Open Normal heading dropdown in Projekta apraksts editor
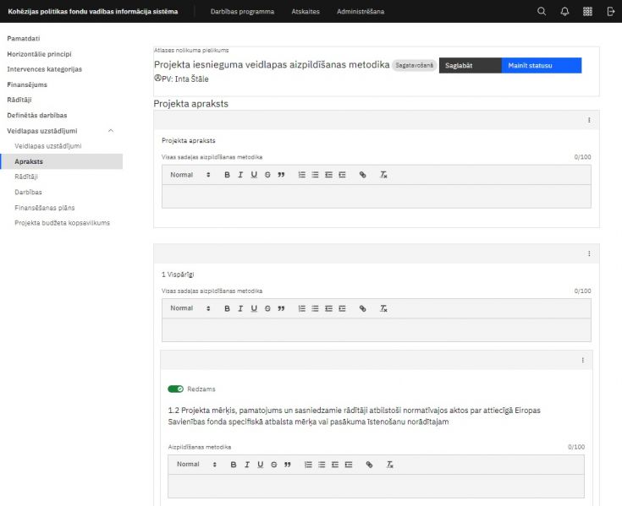Screen dimensions: 622x506 pos(190,175)
